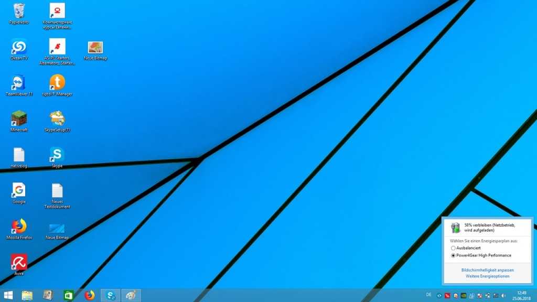Select the Papierkorb recycle bin icon
This screenshot has height=302, width=537.
[x=19, y=10]
